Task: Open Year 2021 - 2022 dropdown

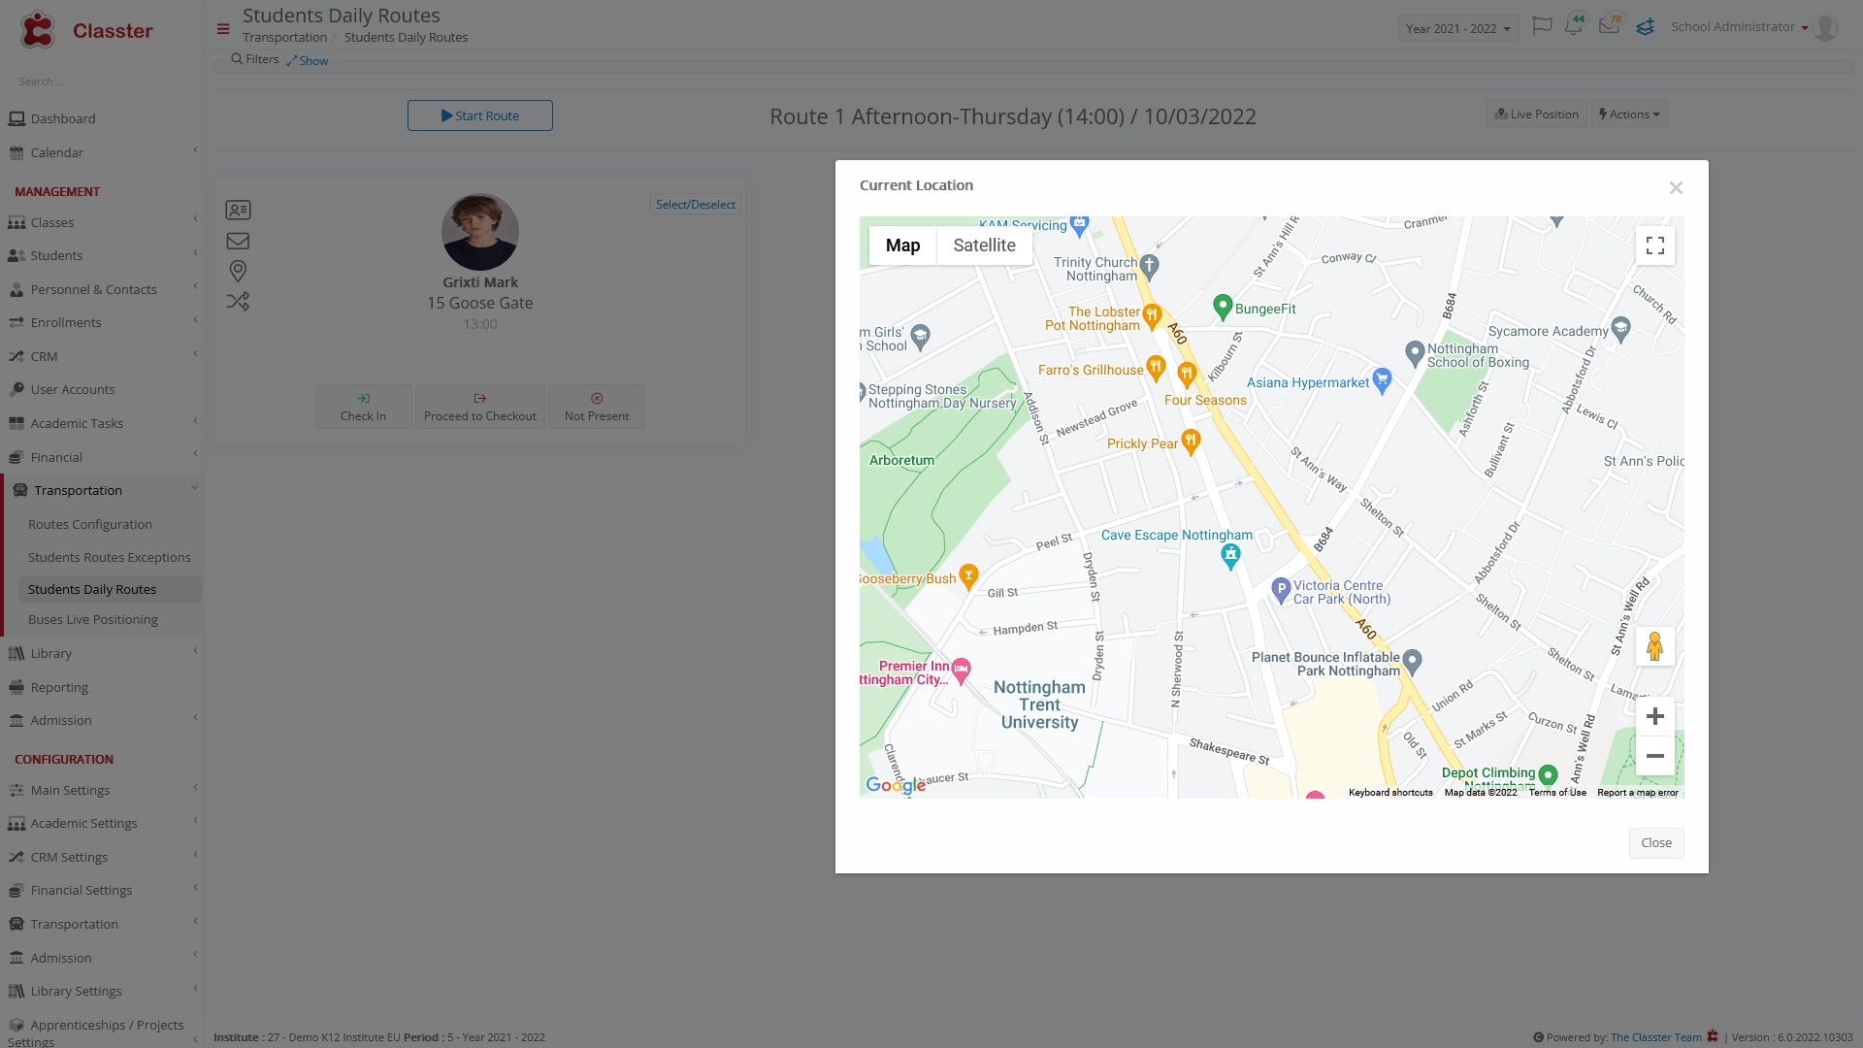Action: [x=1457, y=28]
